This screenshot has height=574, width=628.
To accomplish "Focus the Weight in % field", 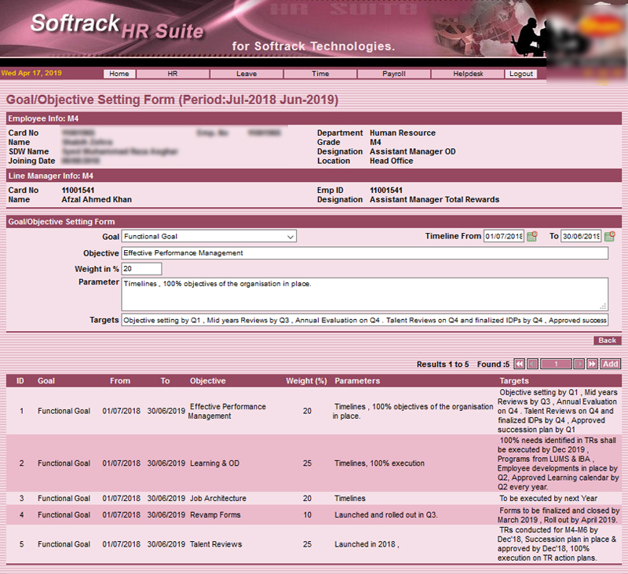I will [141, 269].
